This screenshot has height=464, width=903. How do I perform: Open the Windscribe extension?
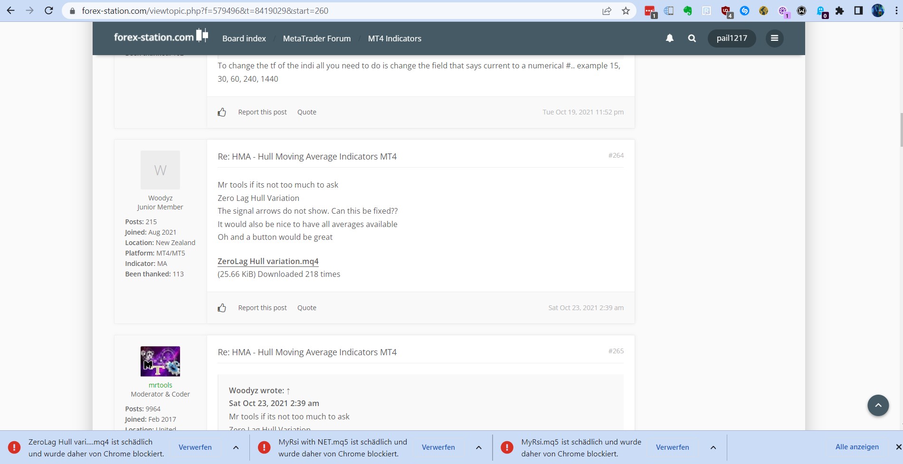[x=801, y=11]
